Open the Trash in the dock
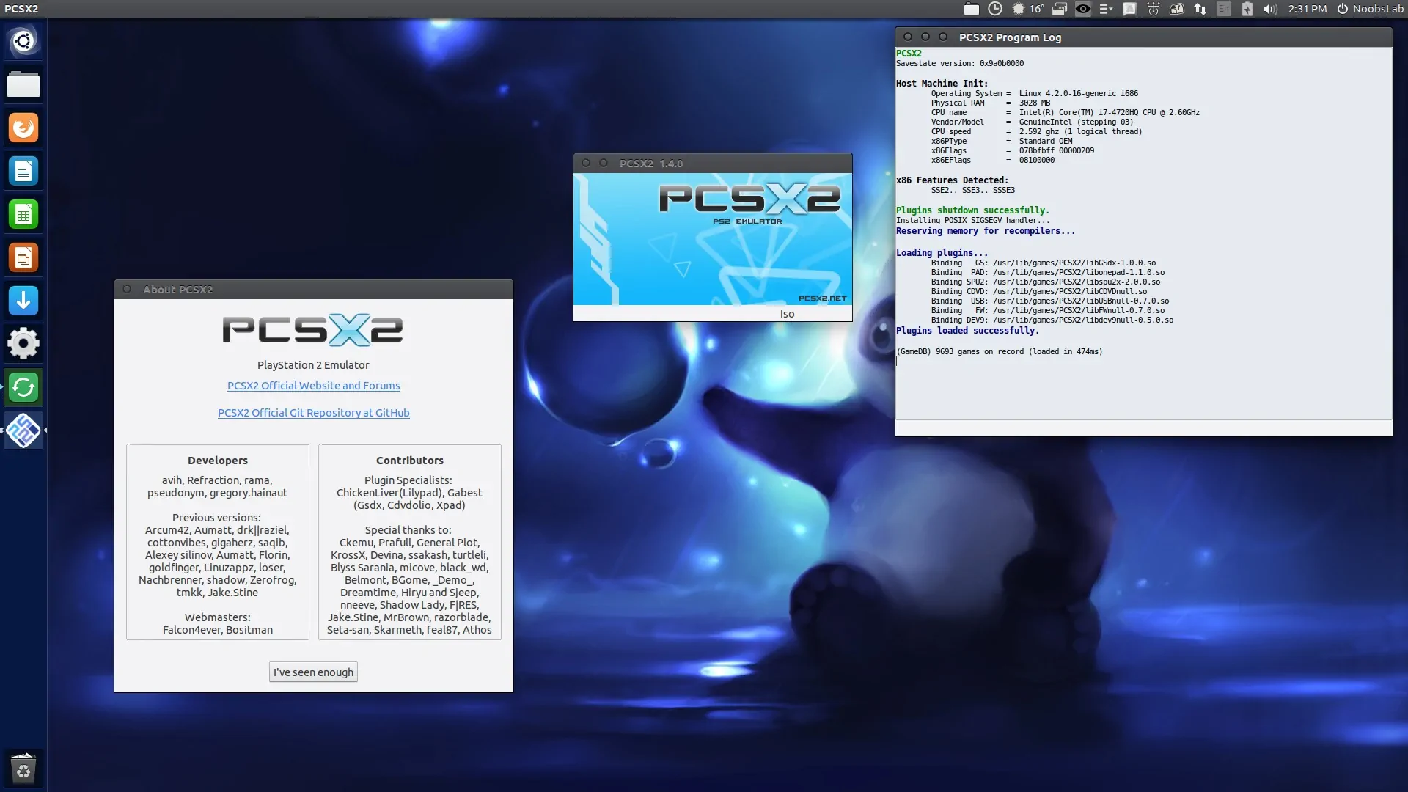The width and height of the screenshot is (1408, 792). 23,769
